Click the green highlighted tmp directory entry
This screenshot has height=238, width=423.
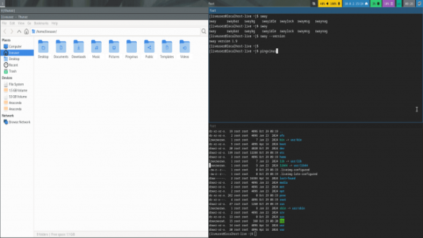(x=282, y=221)
